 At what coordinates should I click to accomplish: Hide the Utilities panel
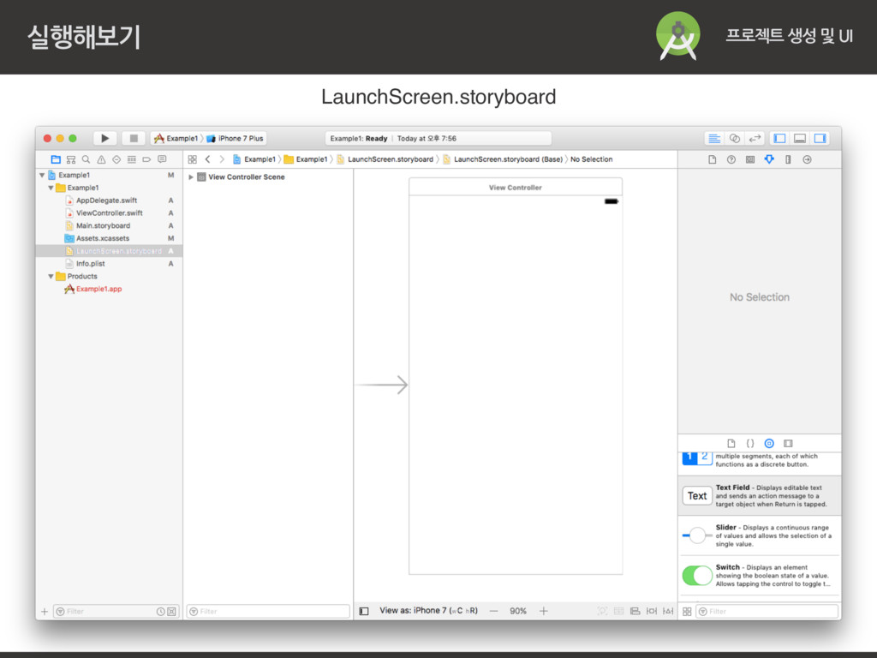[x=820, y=138]
